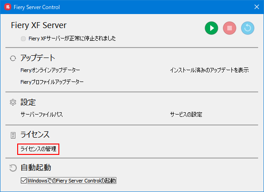This screenshot has height=192, width=264.
Task: Click the grey server status indicator circle
Action: 23,38
